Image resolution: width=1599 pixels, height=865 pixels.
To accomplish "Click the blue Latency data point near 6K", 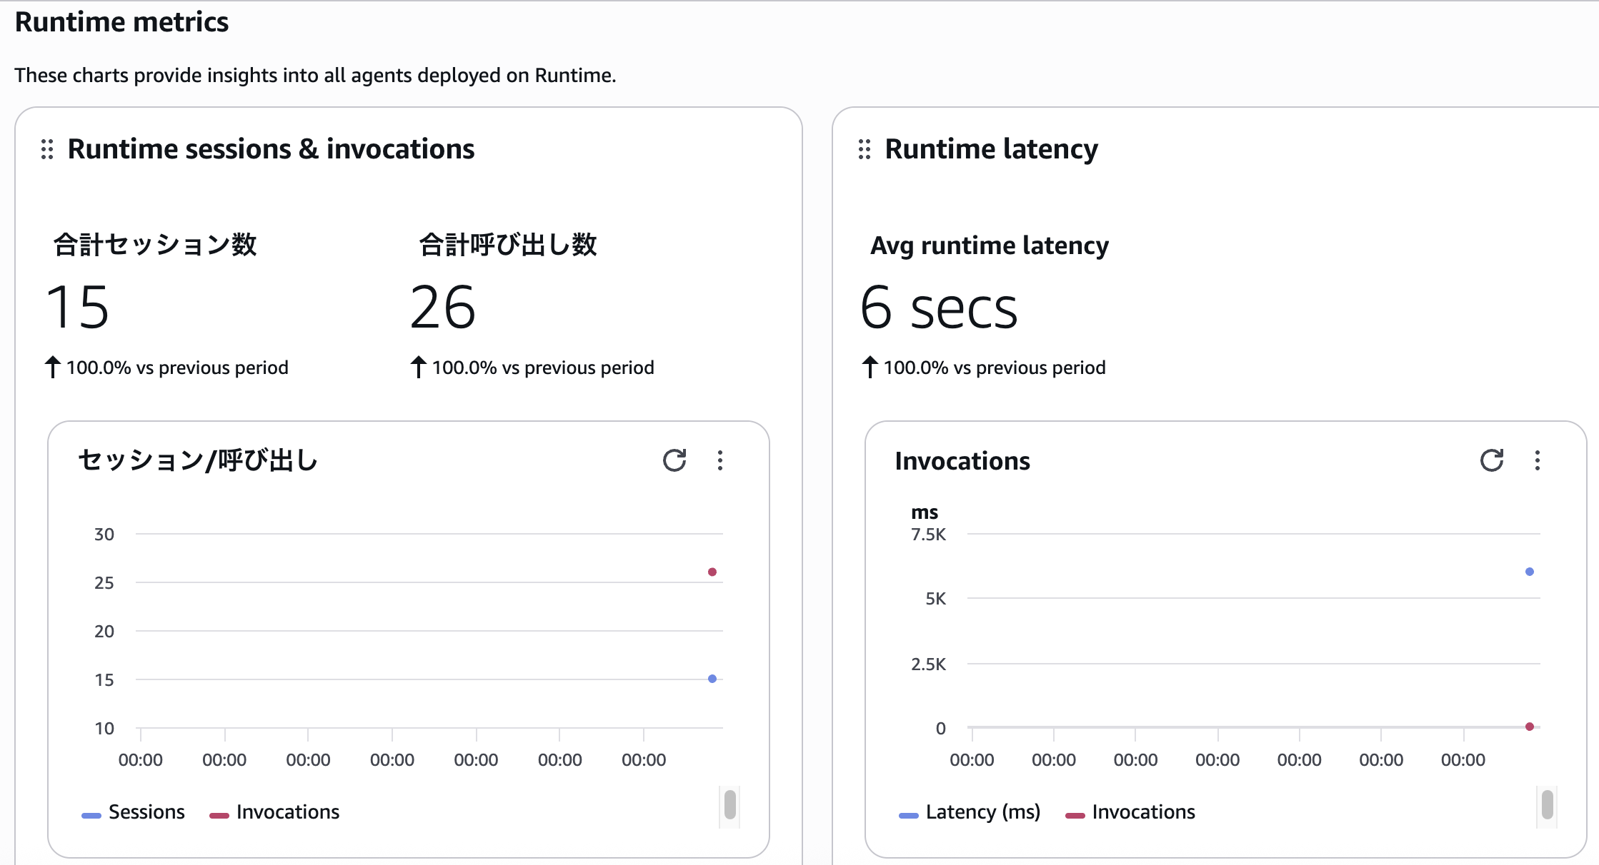I will coord(1529,572).
